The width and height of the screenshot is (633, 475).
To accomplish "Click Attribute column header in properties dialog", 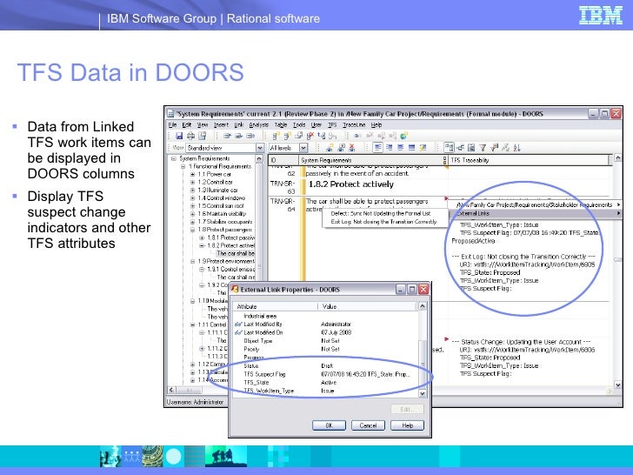I will click(276, 306).
